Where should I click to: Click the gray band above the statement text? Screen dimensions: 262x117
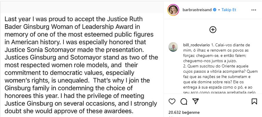pos(82,7)
